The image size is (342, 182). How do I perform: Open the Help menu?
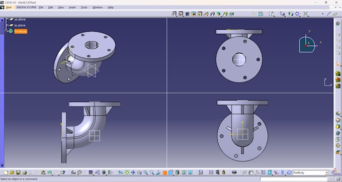click(111, 8)
